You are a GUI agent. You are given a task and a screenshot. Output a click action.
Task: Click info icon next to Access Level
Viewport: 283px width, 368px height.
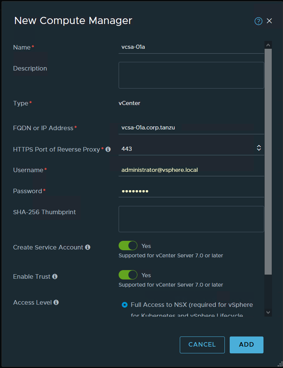pyautogui.click(x=56, y=302)
